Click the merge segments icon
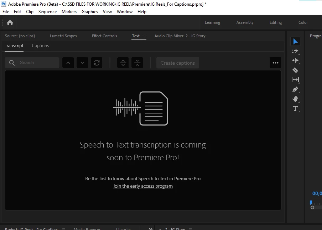Screen dimensions: 322x230 coord(137,63)
